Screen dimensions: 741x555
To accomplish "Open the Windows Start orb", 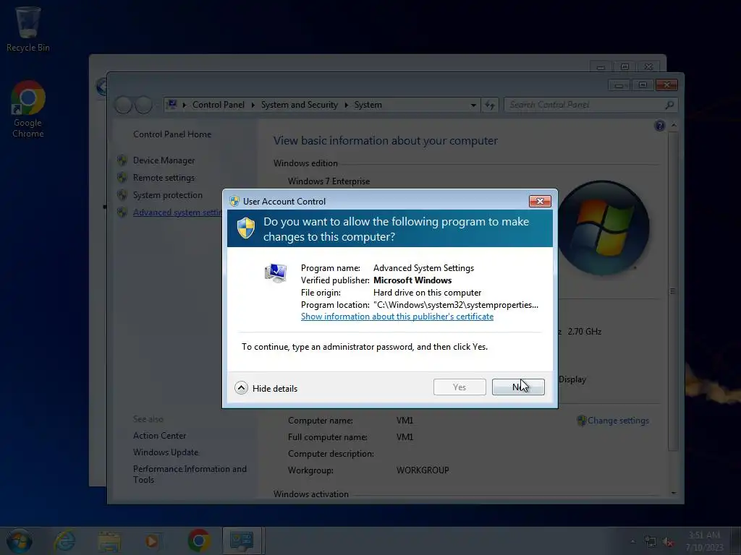I will click(x=20, y=541).
